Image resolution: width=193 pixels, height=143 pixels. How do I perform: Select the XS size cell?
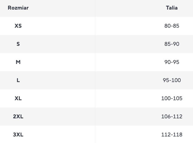pos(18,26)
